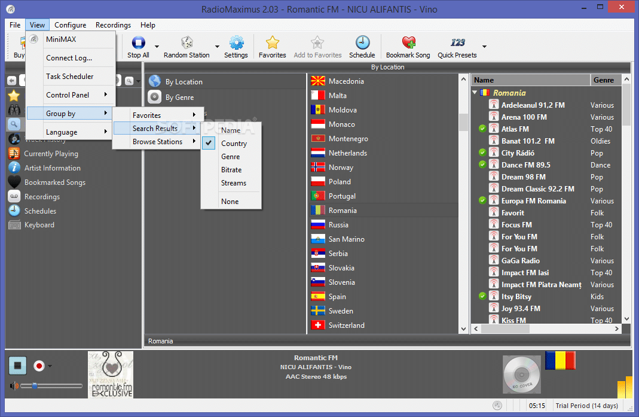Pick a Random Station with the dice icon

(186, 42)
